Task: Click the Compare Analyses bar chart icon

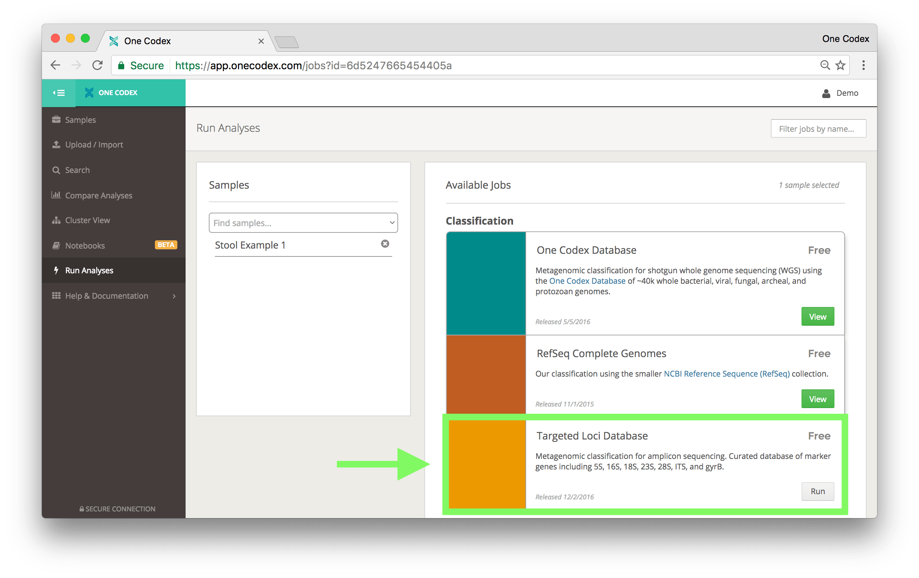Action: pos(56,195)
